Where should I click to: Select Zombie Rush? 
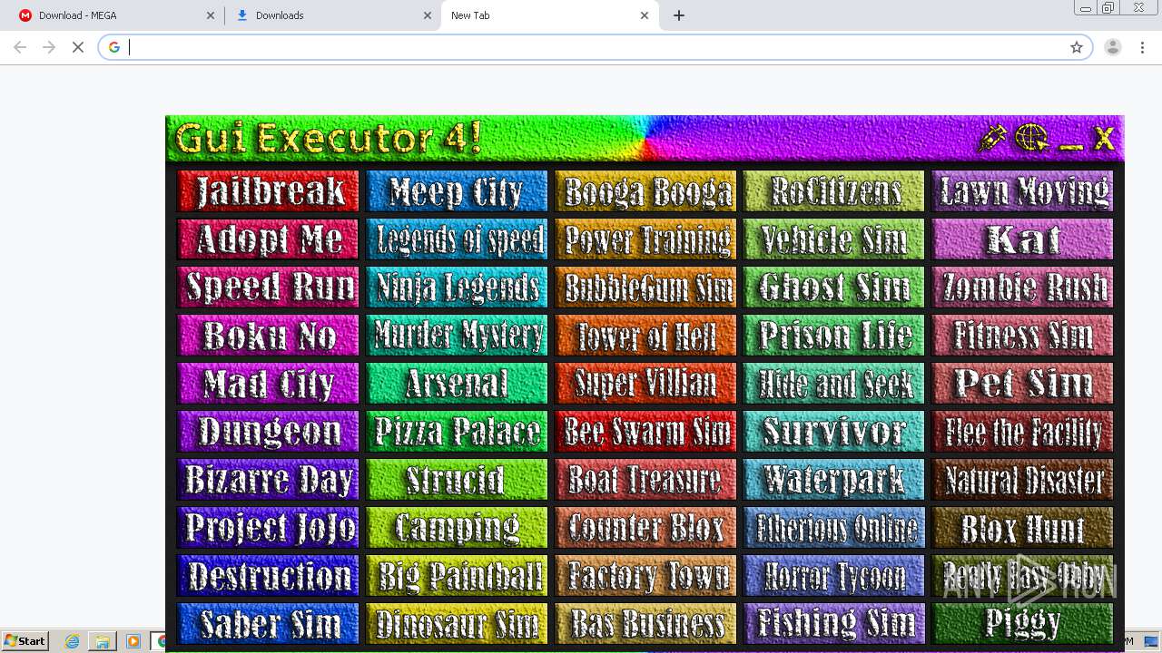(x=1023, y=288)
